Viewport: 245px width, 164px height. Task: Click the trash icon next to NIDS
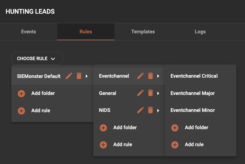tap(150, 110)
